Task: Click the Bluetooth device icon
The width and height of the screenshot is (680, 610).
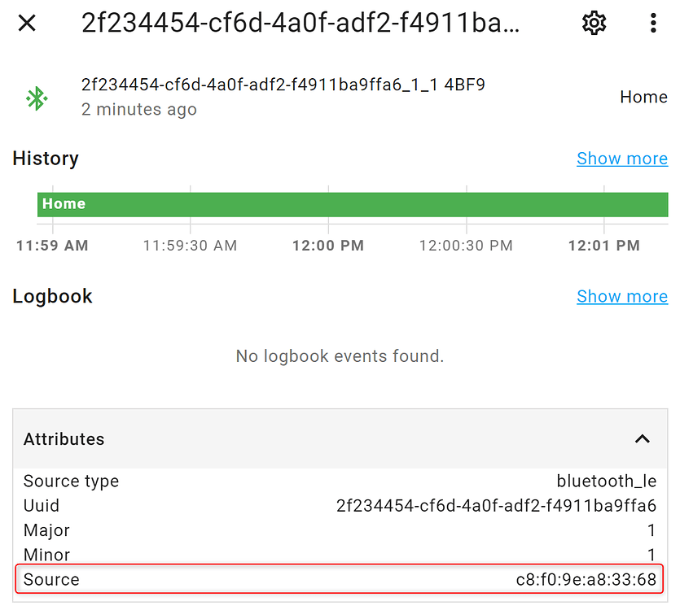Action: click(36, 98)
